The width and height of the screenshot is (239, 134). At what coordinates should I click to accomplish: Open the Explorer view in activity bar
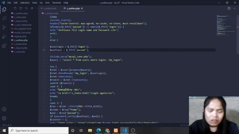point(4,9)
